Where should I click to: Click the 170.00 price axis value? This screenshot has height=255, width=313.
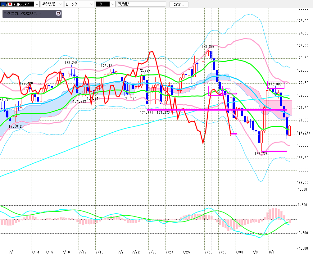(x=303, y=145)
